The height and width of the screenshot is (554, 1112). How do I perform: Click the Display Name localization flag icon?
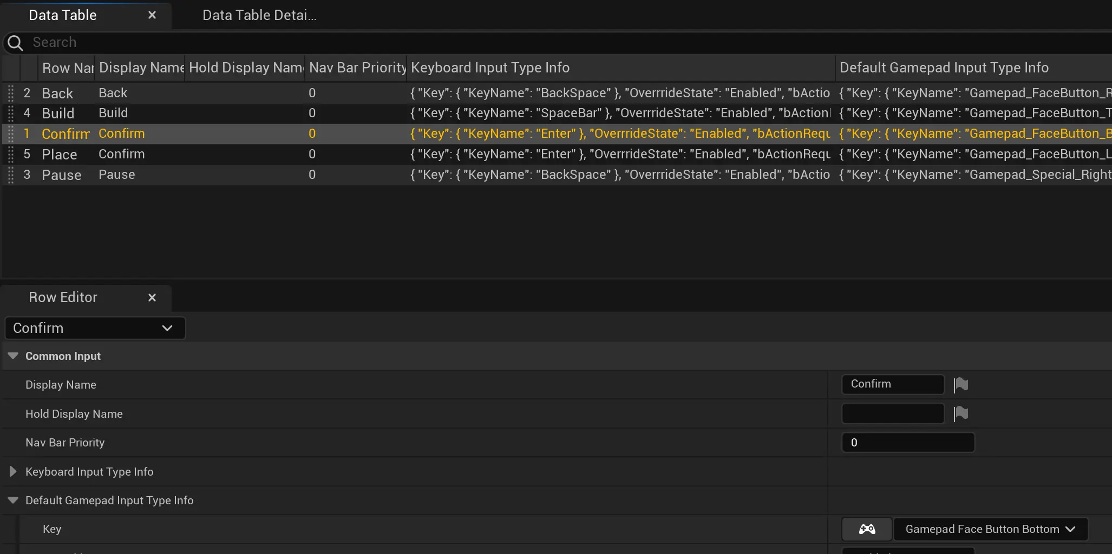pos(961,384)
